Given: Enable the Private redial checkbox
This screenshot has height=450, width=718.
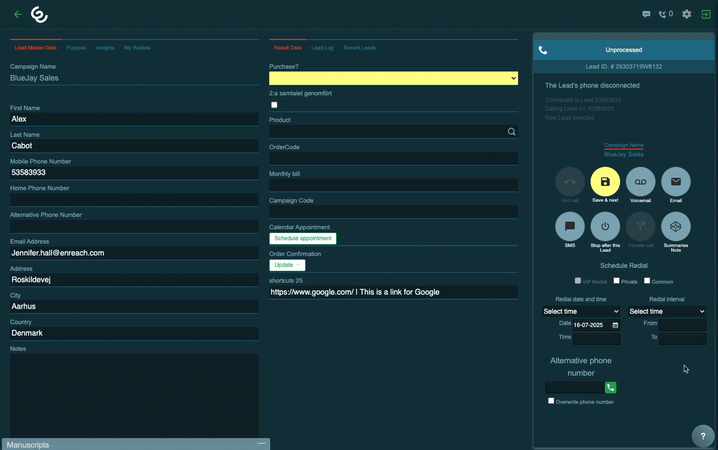Looking at the screenshot, I should pos(616,281).
